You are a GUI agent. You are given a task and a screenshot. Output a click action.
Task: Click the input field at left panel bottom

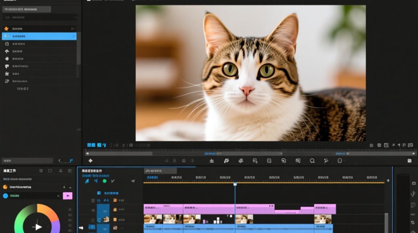pyautogui.click(x=27, y=161)
